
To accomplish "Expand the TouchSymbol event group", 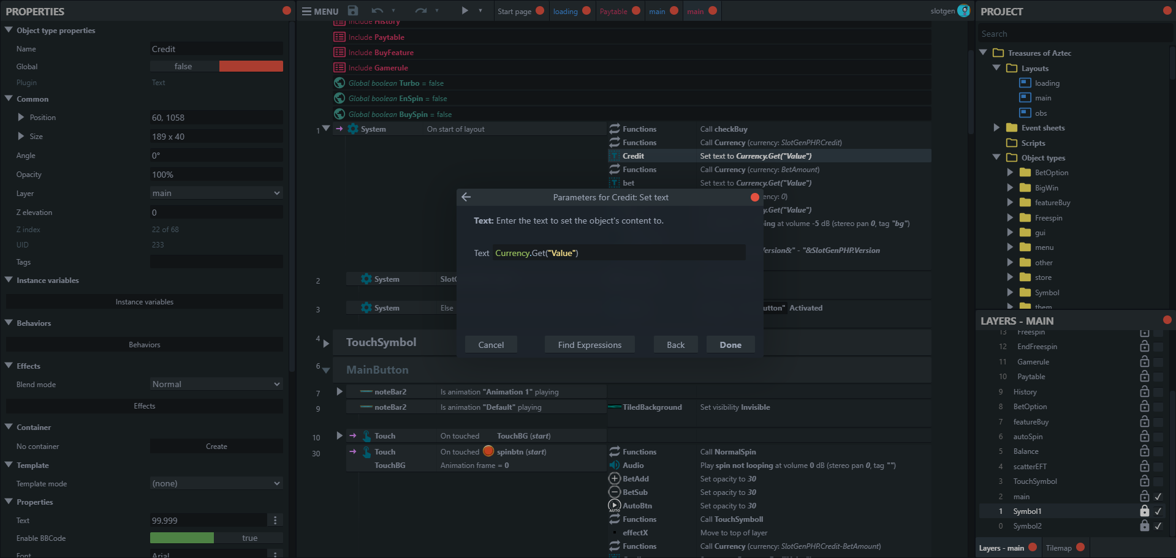I will coord(326,343).
